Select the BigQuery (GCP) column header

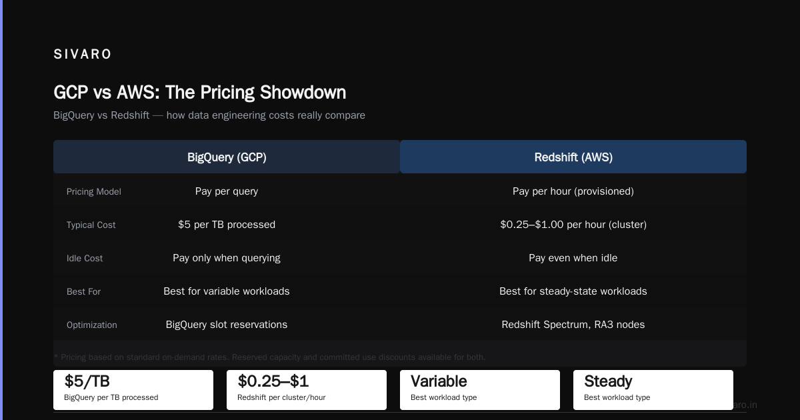[227, 157]
